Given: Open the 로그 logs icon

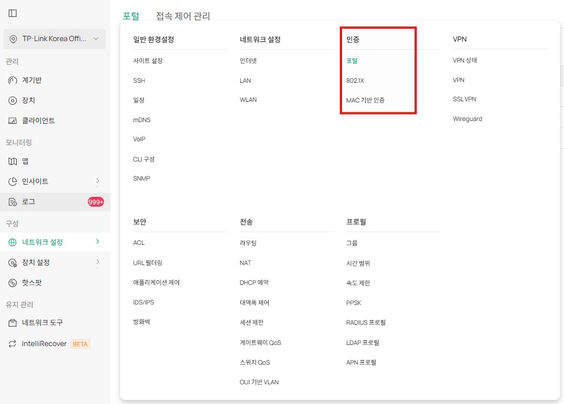Looking at the screenshot, I should click(13, 201).
